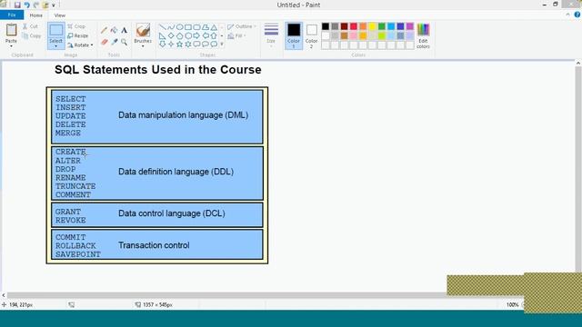
Task: Select the Five-point star shape
Action: pyautogui.click(x=180, y=45)
